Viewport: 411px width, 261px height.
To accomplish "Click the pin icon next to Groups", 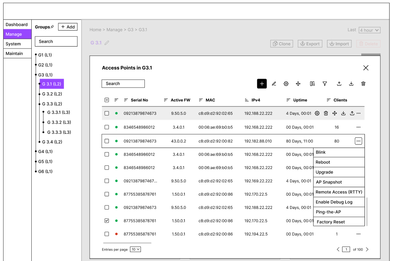I will tap(52, 27).
